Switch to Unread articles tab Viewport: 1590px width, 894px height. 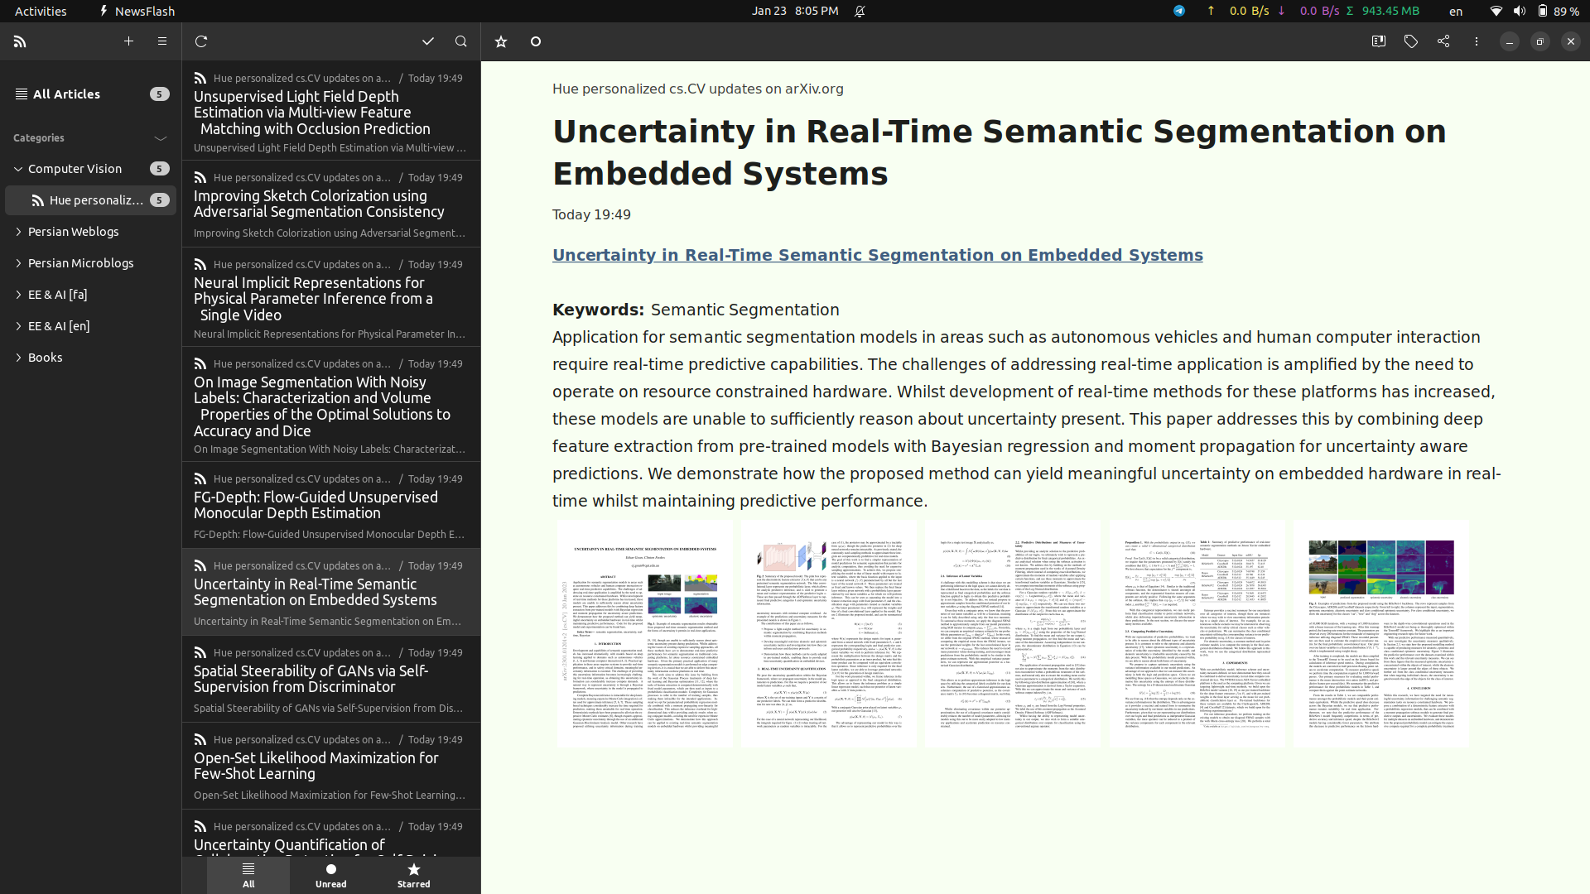coord(331,873)
